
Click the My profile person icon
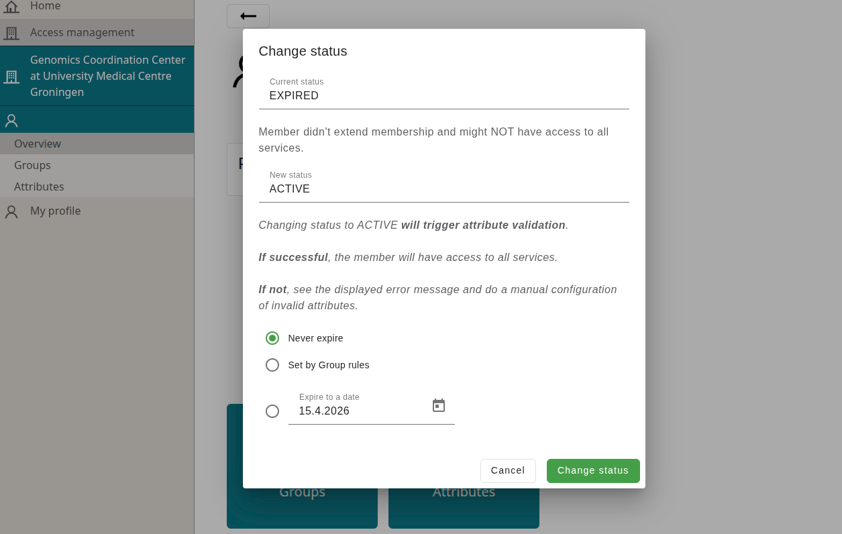pyautogui.click(x=11, y=211)
